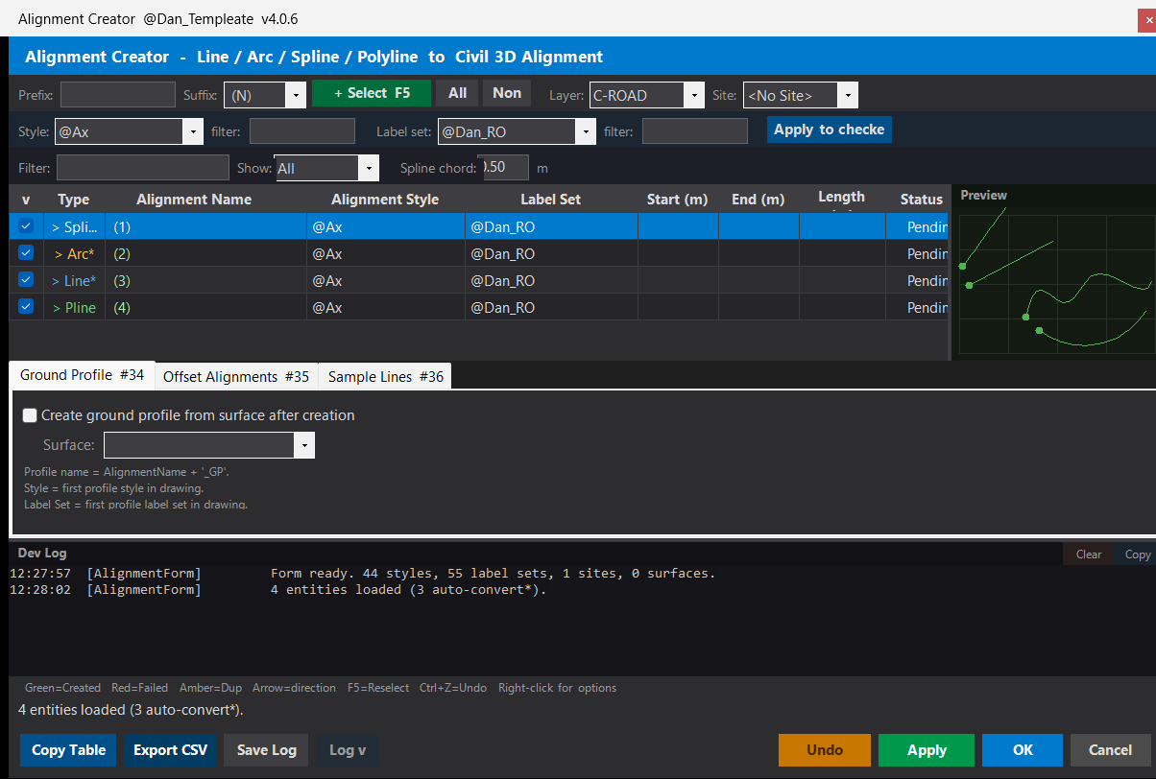Screen dimensions: 1156x779
Task: Expand the Layer C-ROAD dropdown
Action: 648,95
